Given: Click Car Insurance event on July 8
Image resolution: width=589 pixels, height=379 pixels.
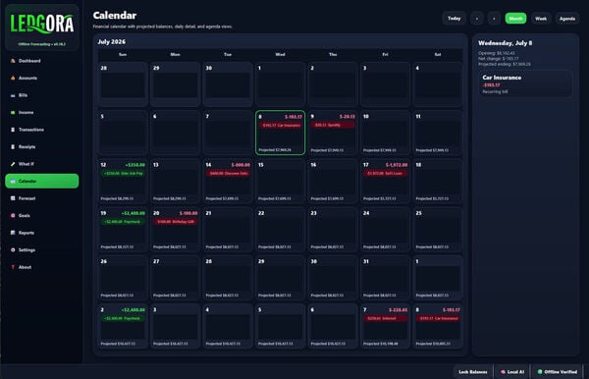Looking at the screenshot, I should tap(281, 126).
